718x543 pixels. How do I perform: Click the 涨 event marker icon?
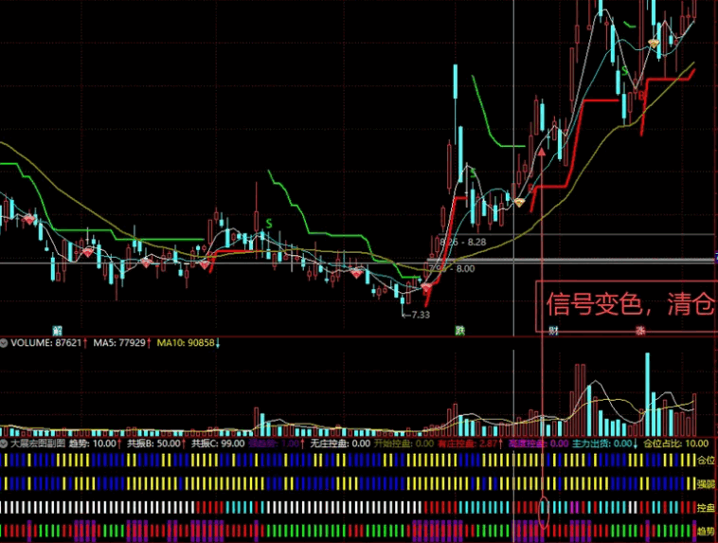(640, 331)
